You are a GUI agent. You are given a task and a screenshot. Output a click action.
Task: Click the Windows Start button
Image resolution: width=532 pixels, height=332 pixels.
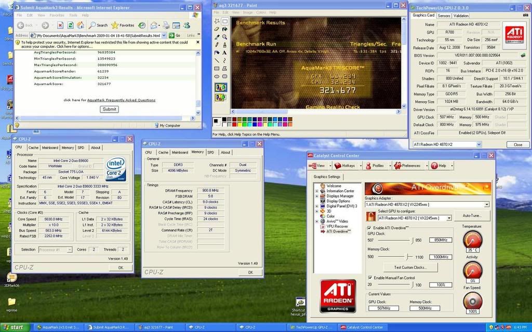[x=15, y=327]
